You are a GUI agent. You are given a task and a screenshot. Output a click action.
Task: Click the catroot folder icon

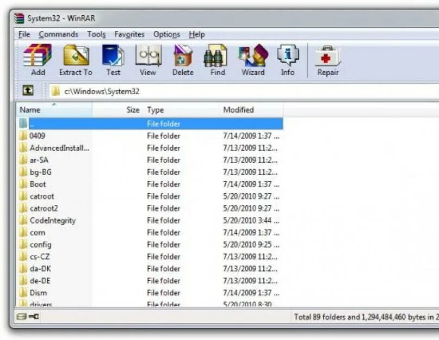coord(23,196)
